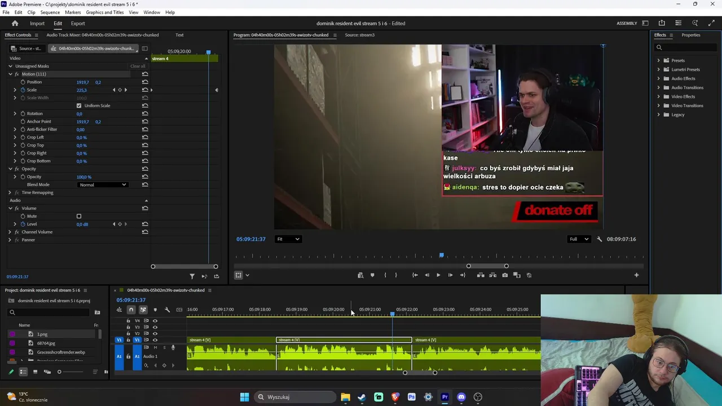
Task: Switch Project panel to icon view
Action: coord(35,372)
